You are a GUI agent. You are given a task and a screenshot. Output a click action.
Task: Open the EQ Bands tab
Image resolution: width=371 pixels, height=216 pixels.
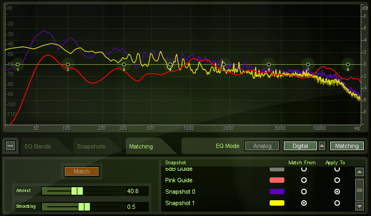point(38,146)
